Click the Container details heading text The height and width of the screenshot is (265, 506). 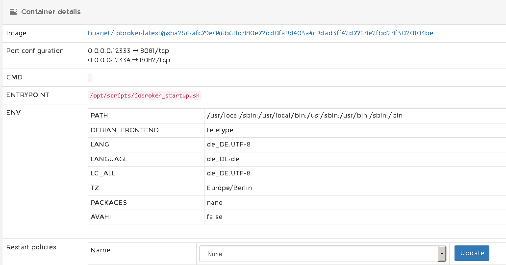[51, 12]
